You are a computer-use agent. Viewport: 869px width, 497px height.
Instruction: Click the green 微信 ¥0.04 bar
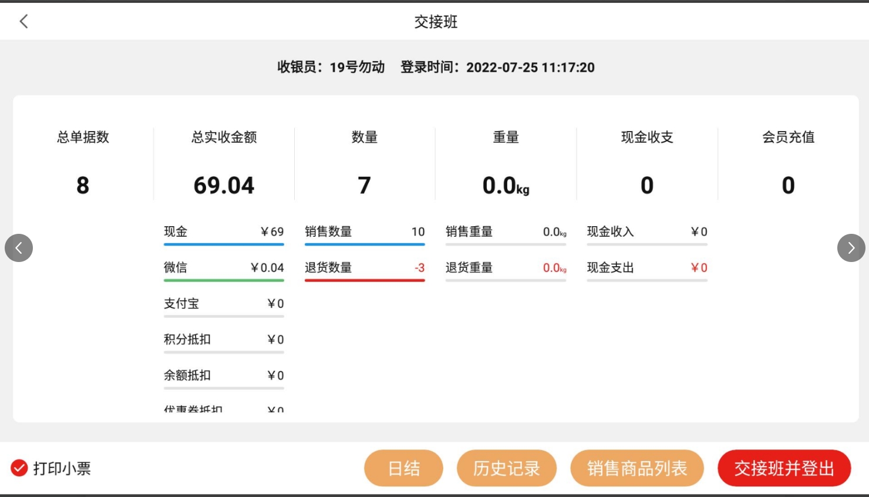[x=224, y=280]
